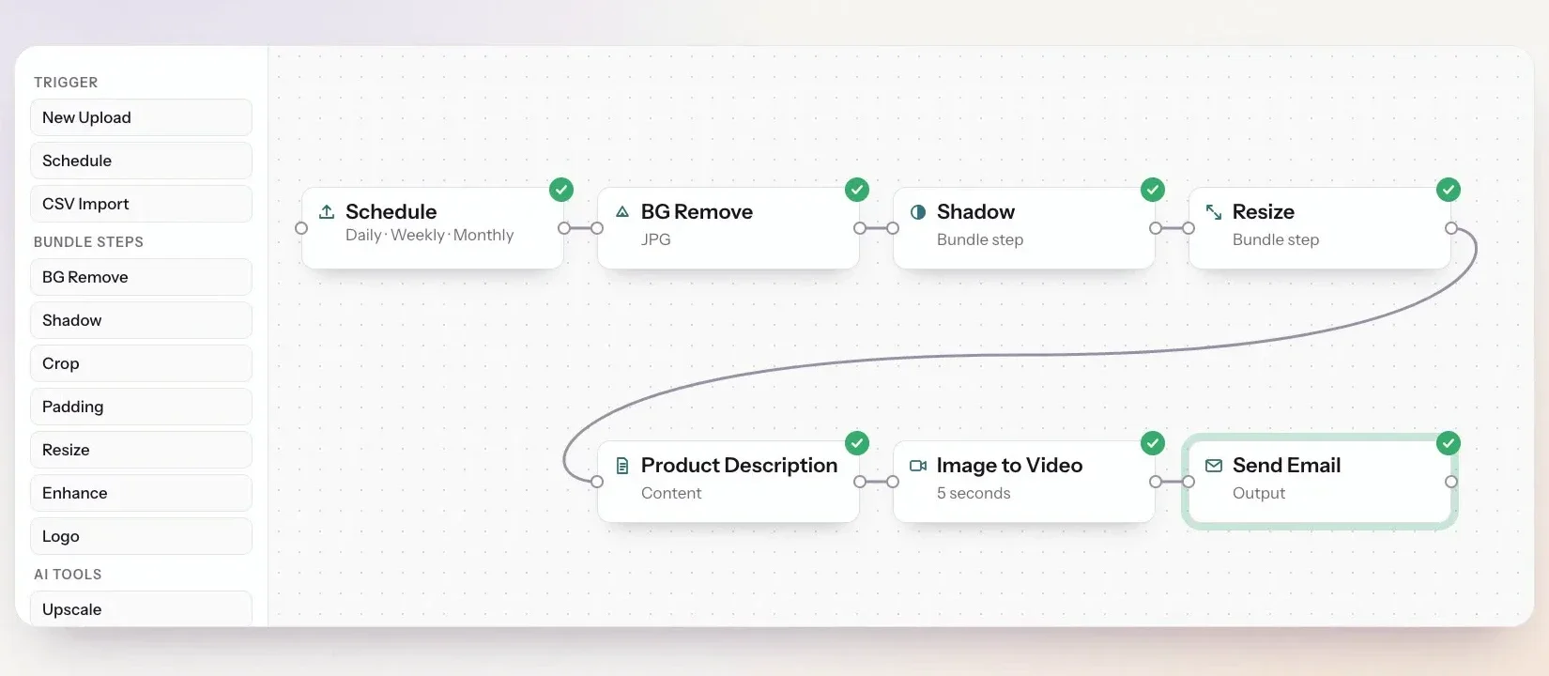Click the output port of Resize node
This screenshot has height=676, width=1549.
click(x=1451, y=228)
